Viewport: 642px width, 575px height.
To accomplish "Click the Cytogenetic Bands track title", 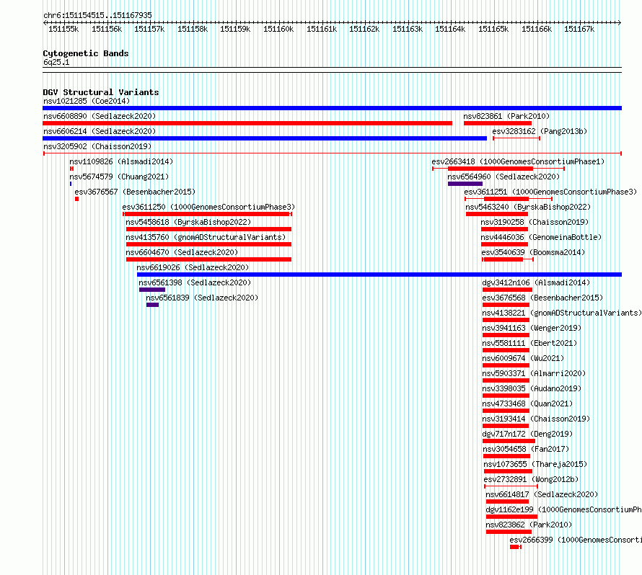I will tap(86, 53).
